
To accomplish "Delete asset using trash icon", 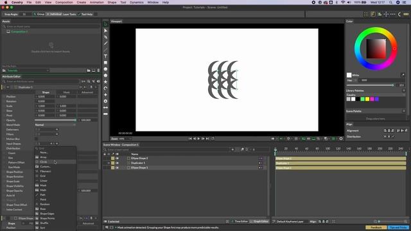I will (x=98, y=71).
